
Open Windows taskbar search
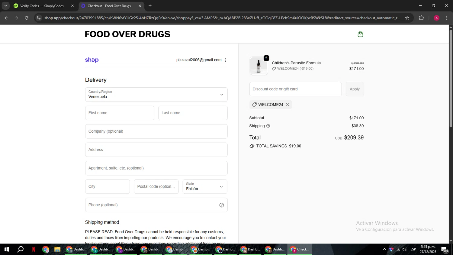(20, 249)
